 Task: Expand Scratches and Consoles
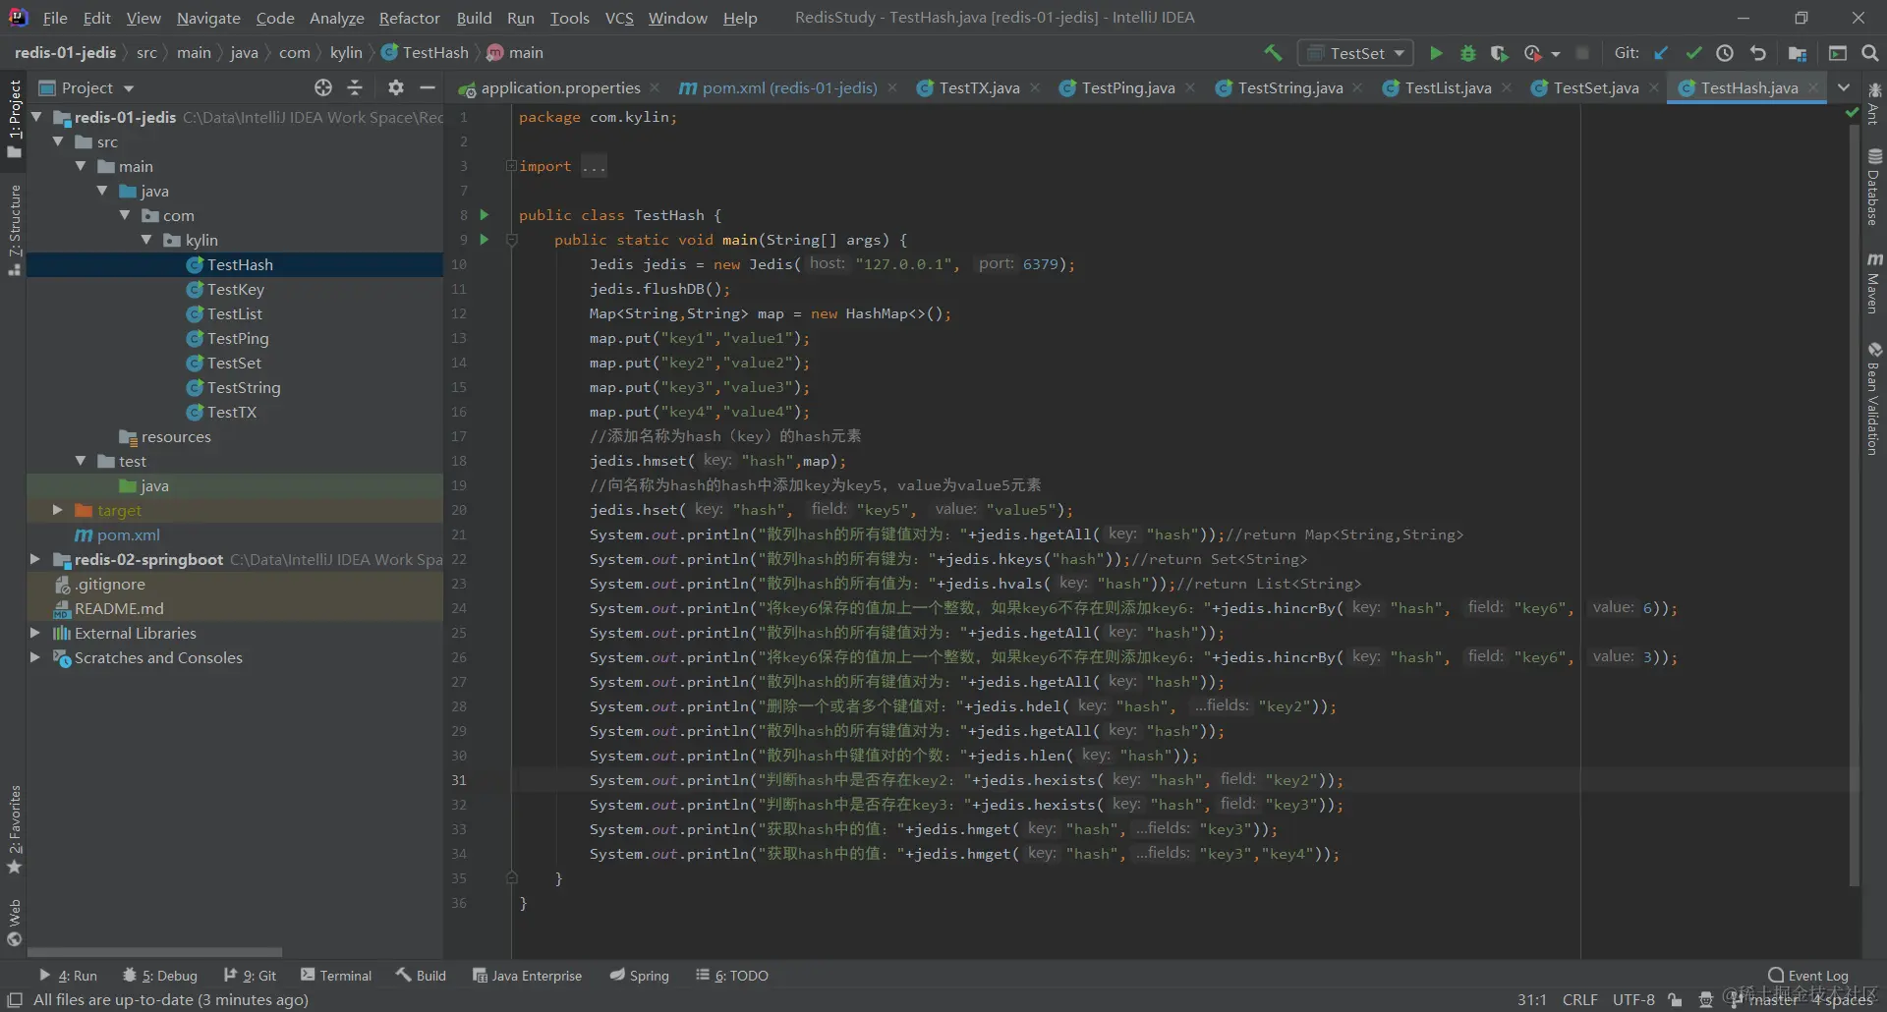tap(35, 657)
